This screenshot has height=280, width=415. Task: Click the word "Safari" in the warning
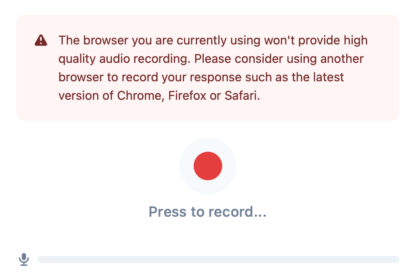coord(242,96)
